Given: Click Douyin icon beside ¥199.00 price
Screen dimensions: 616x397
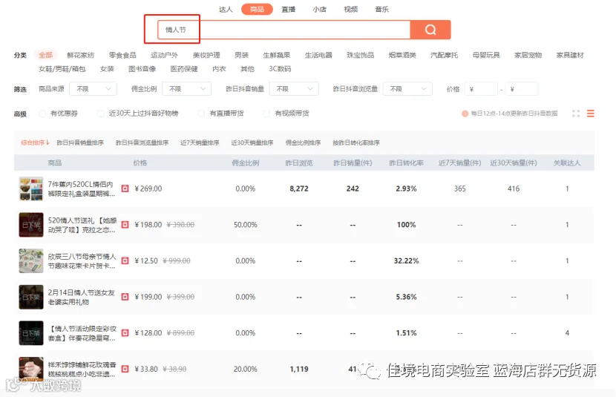Looking at the screenshot, I should coord(125,297).
